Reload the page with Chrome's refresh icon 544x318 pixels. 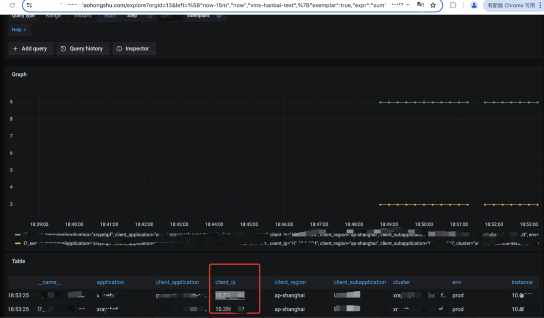(12, 5)
